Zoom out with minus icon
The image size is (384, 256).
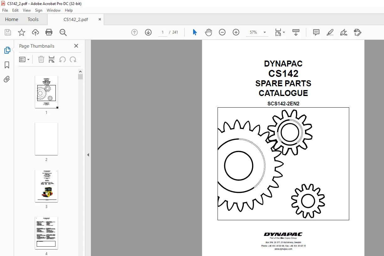point(222,32)
